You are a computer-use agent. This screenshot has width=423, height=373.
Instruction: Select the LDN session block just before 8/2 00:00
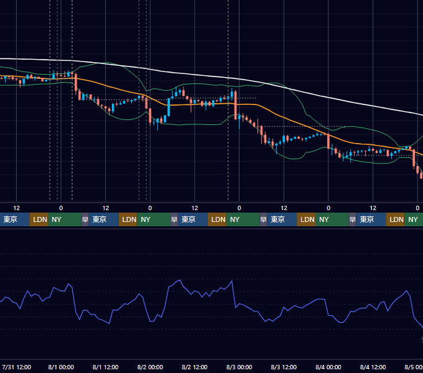coord(128,219)
